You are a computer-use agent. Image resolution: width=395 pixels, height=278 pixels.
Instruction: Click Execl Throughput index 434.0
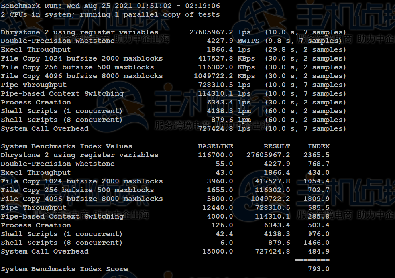[x=318, y=173]
